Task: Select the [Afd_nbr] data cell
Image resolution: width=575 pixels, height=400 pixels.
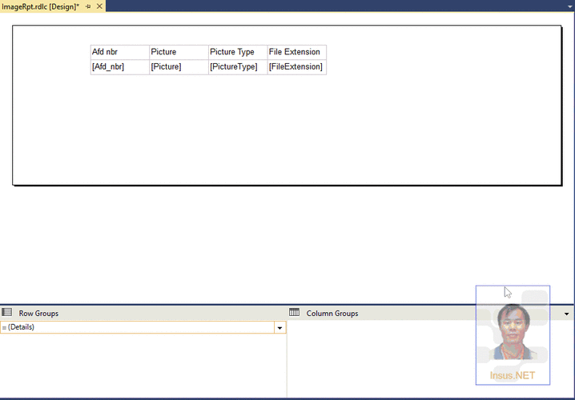Action: point(119,66)
